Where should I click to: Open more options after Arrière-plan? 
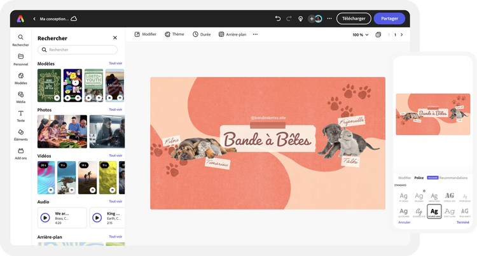tap(255, 34)
